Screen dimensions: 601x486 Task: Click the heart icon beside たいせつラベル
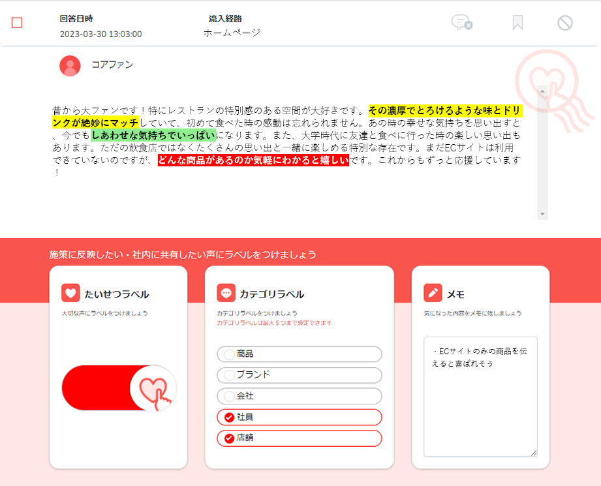click(70, 293)
